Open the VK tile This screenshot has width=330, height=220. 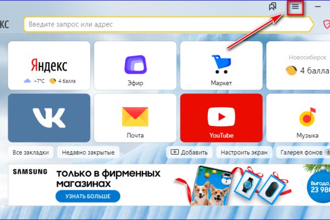point(50,118)
